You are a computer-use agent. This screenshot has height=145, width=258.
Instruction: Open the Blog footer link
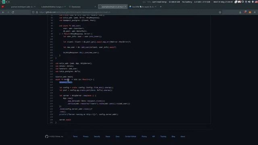[x=173, y=137]
